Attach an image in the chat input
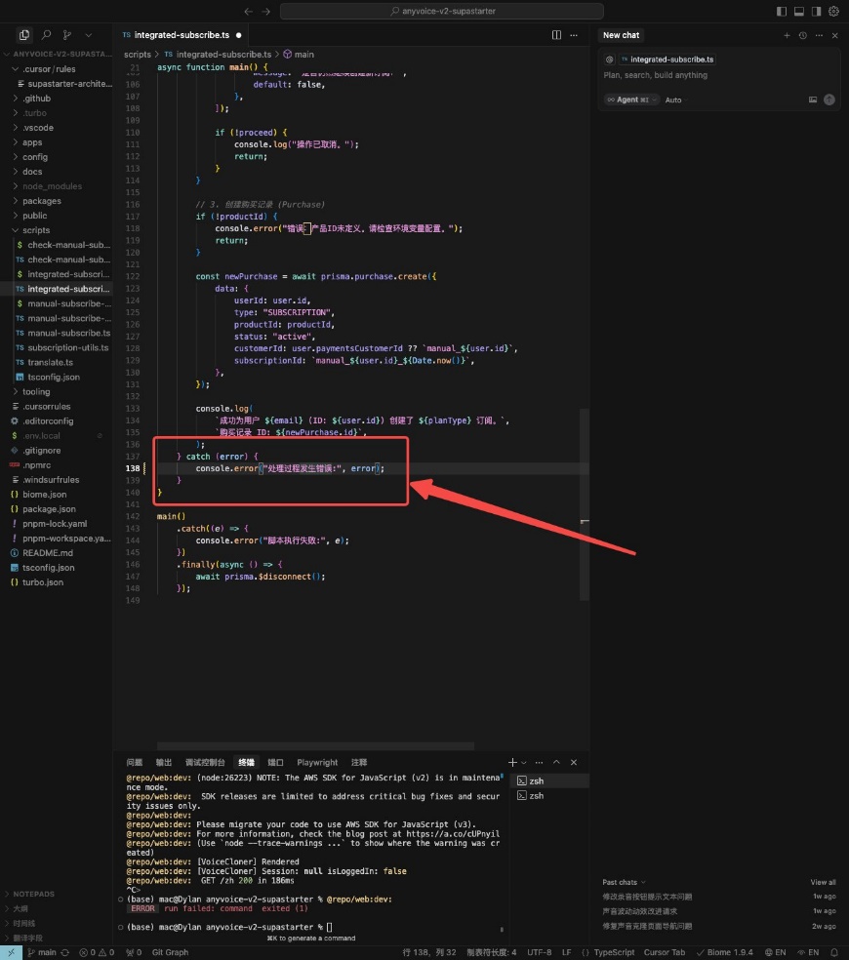 point(813,100)
